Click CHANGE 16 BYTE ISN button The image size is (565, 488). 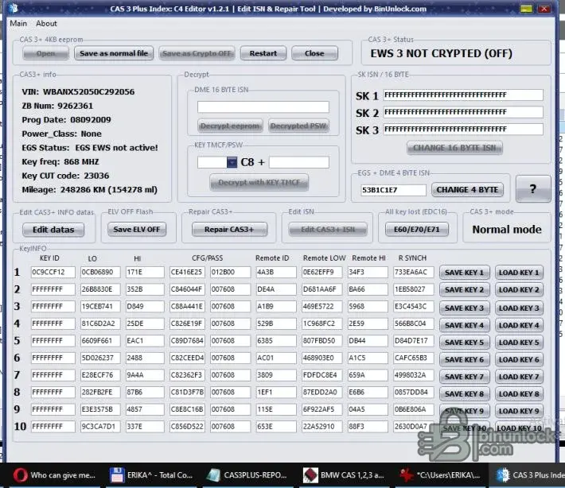pos(454,148)
